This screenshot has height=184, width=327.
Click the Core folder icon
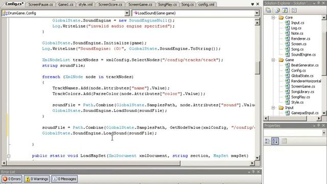[281, 17]
